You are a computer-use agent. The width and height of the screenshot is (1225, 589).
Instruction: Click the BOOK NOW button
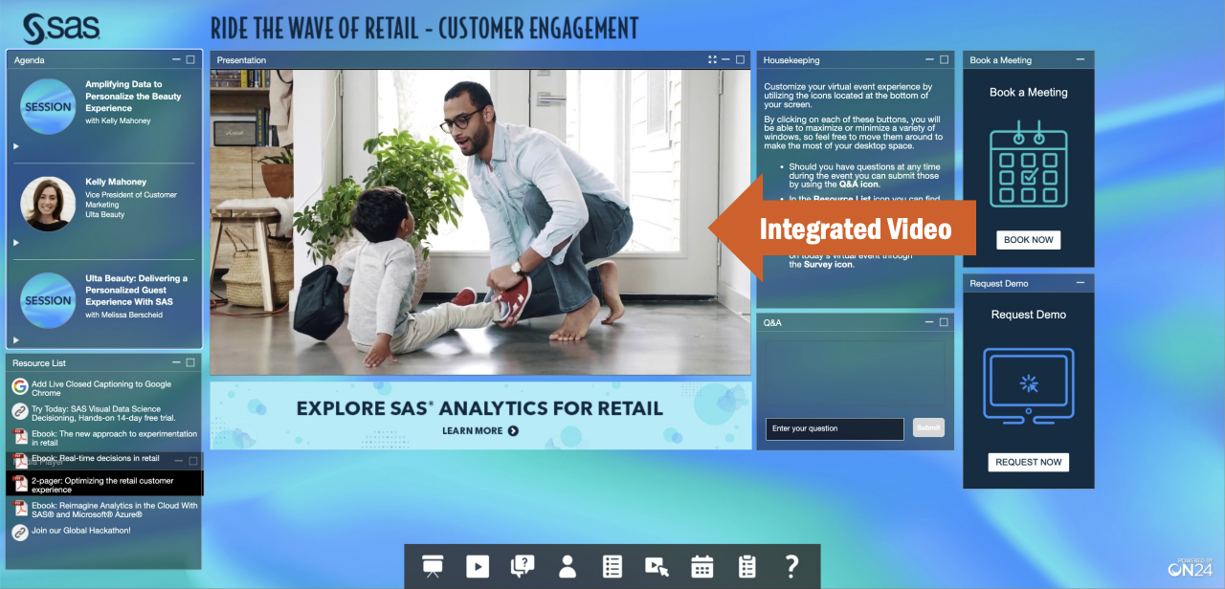[x=1029, y=240]
